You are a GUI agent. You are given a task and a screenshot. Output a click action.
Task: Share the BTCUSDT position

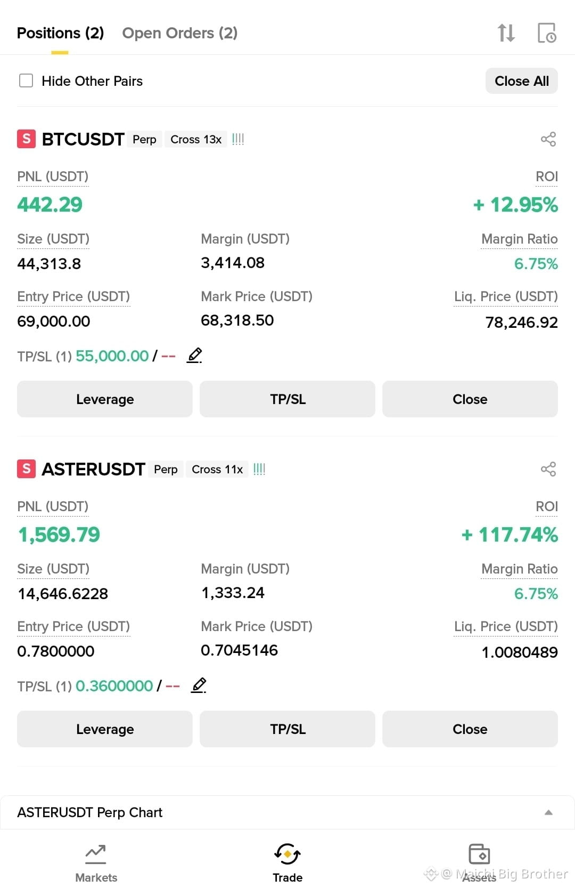coord(548,139)
